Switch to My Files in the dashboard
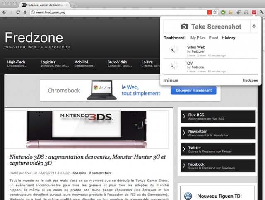Screen dimensions: 265x200 coord(198,38)
